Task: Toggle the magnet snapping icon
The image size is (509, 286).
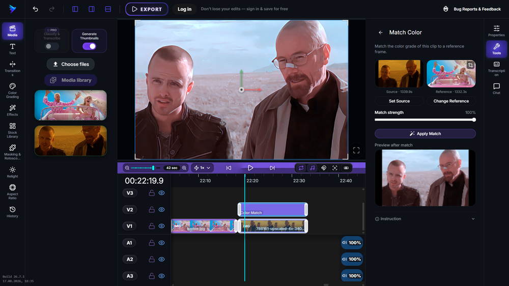Action: (x=324, y=168)
